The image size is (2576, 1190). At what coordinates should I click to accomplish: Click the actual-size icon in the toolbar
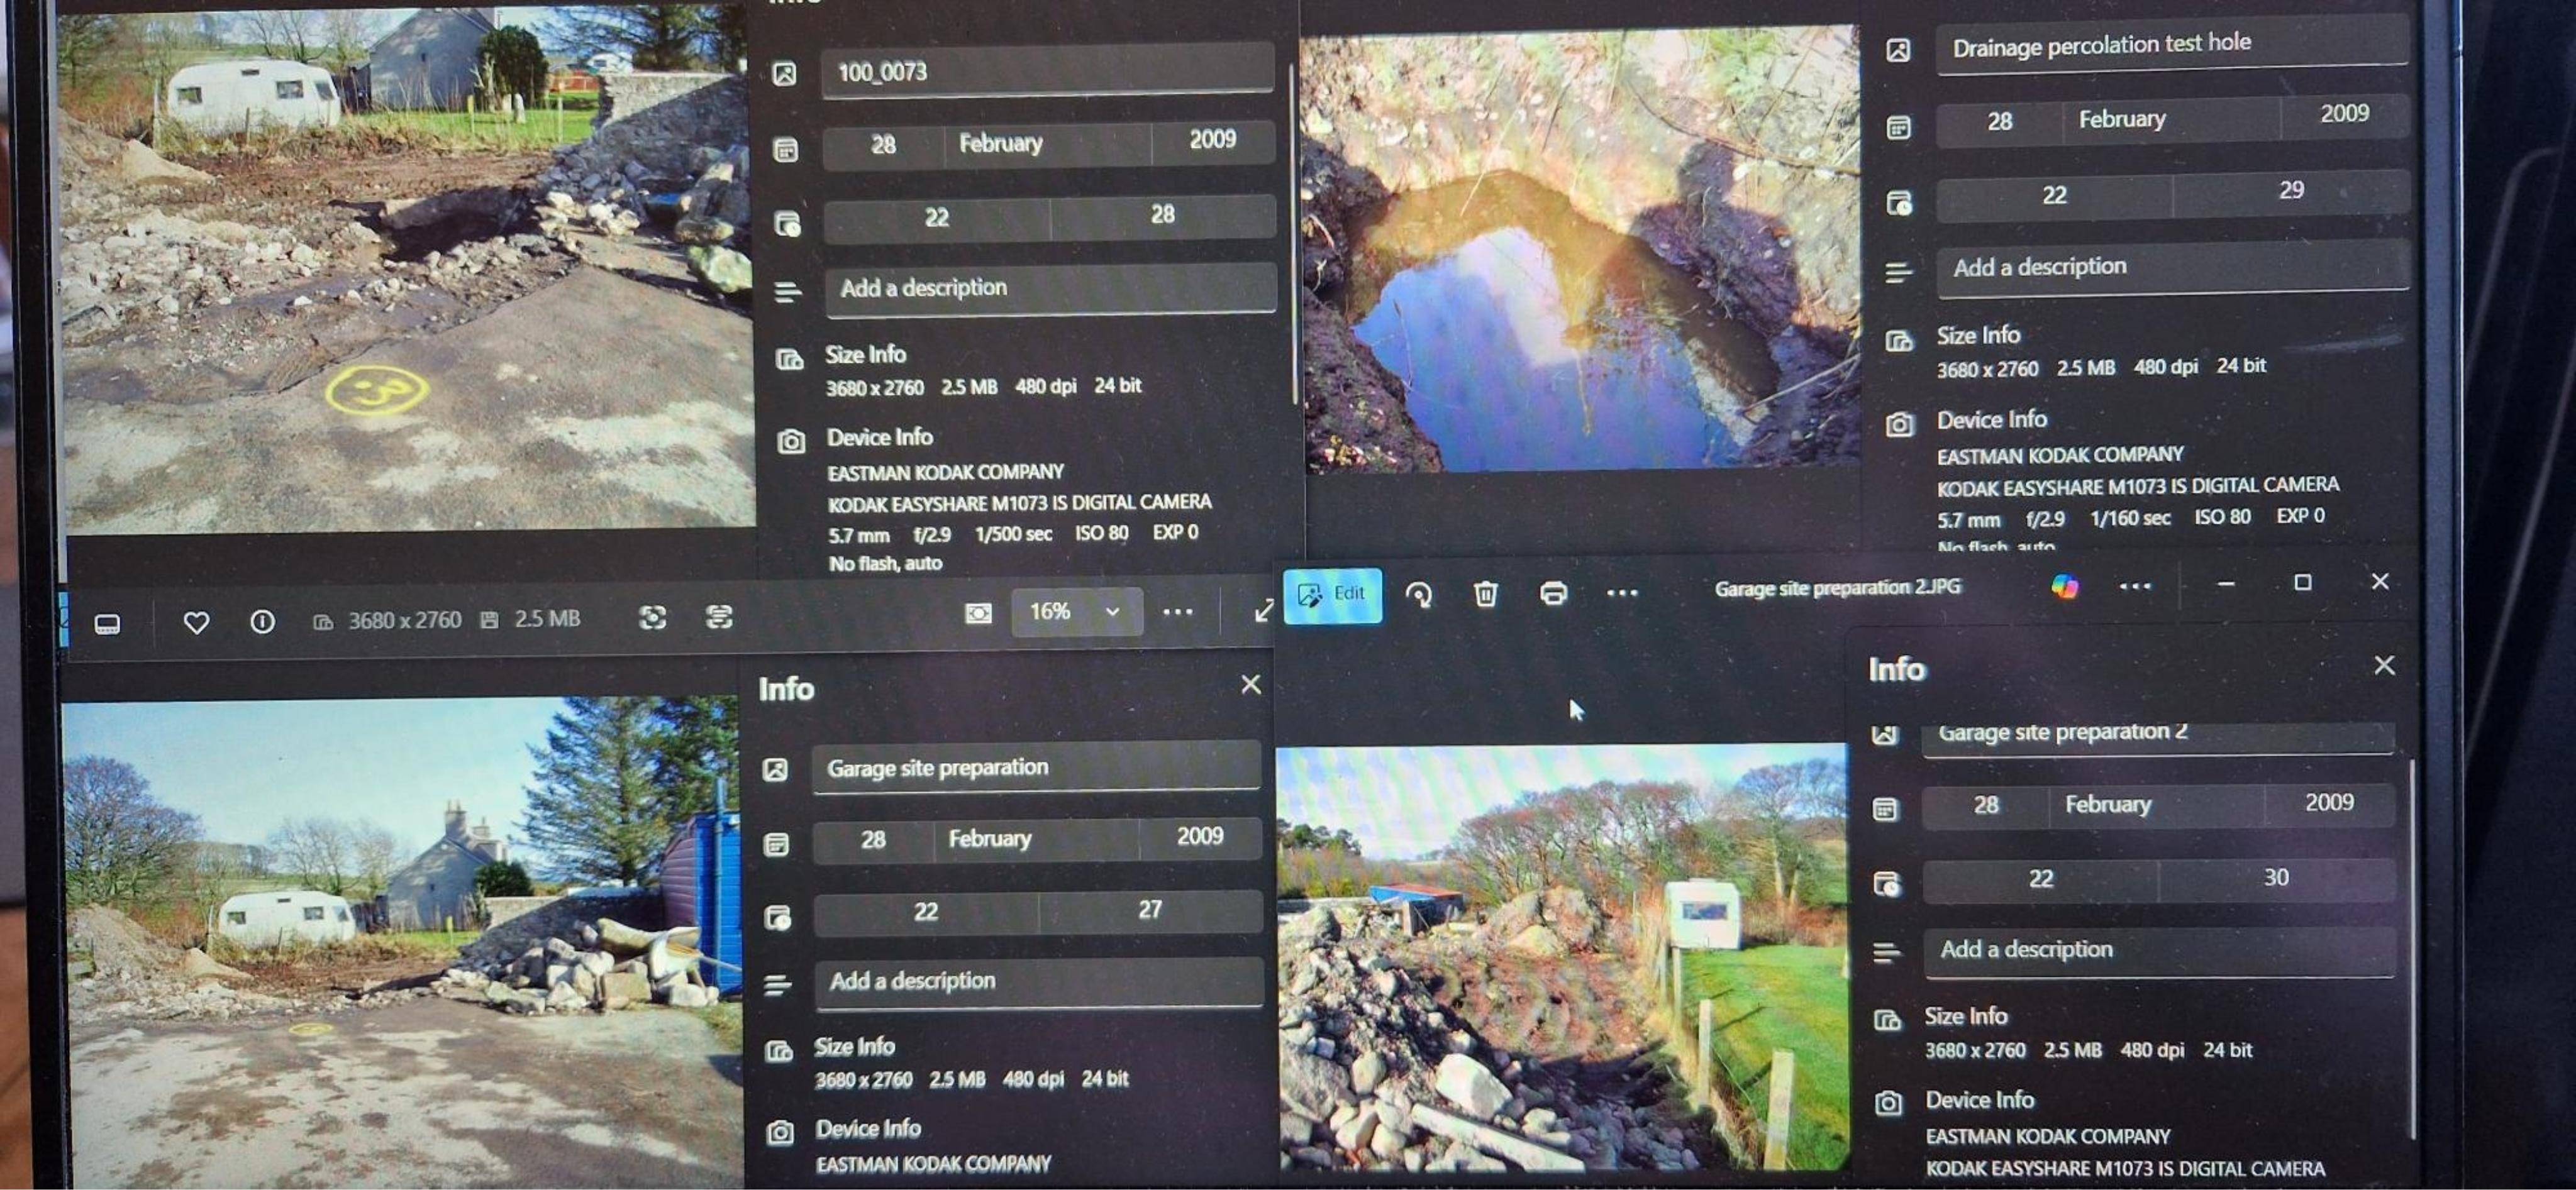718,617
